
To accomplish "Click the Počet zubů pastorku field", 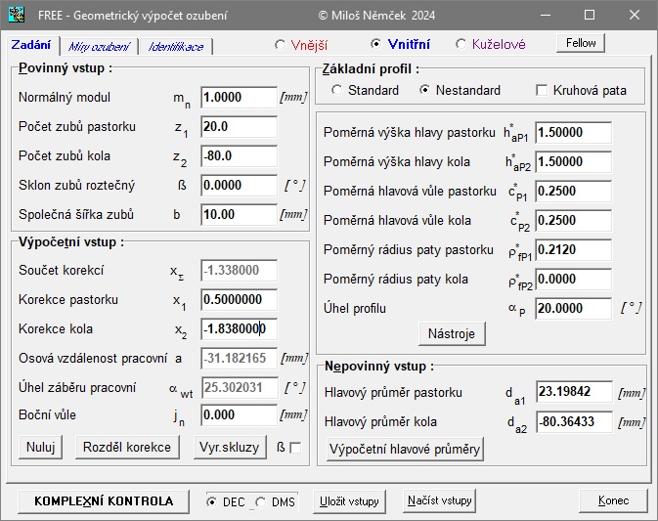I will click(239, 127).
